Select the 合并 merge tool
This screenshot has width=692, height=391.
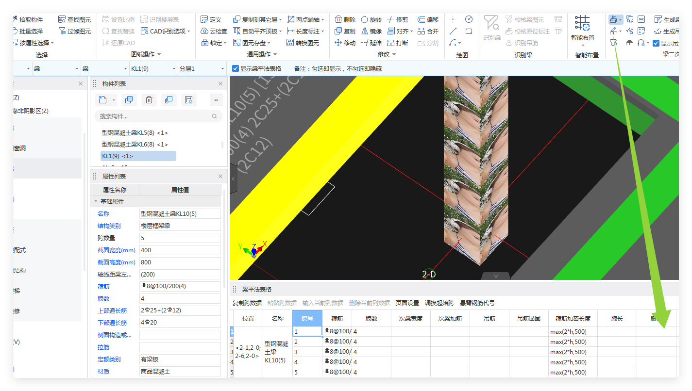428,31
